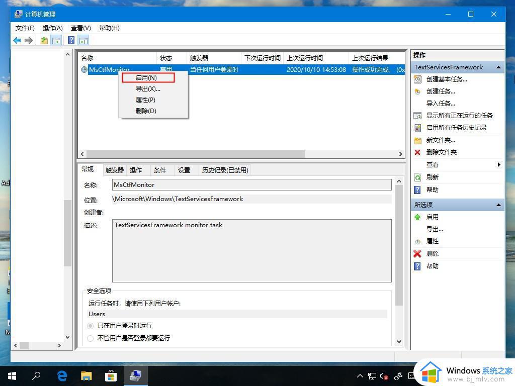Expand the 查看 submenu arrow
Viewport: 515px width, 386px height.
point(499,165)
